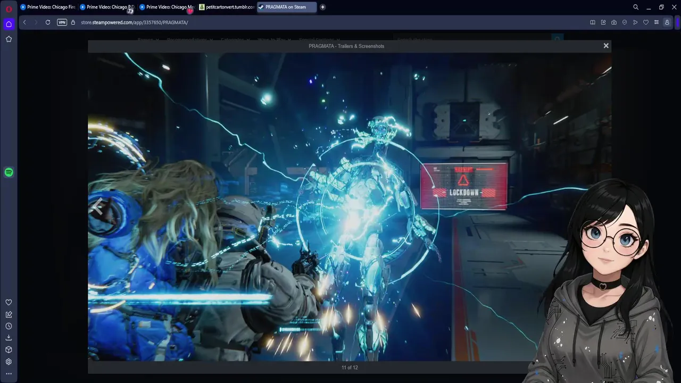Close the Trailers & Screenshots viewer
This screenshot has width=681, height=383.
(606, 46)
